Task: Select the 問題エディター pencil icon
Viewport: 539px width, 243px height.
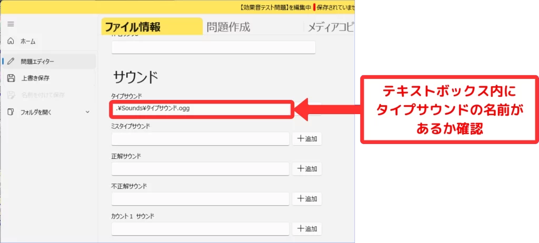Action: tap(11, 62)
